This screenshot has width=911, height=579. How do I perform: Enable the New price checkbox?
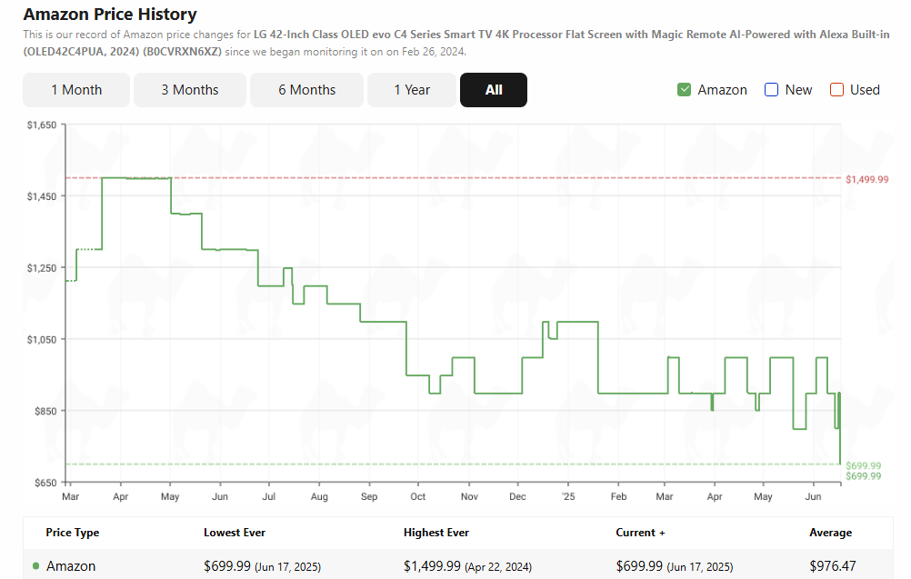point(771,90)
